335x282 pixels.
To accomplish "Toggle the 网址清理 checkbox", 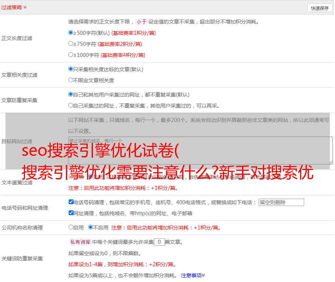I will point(71,213).
